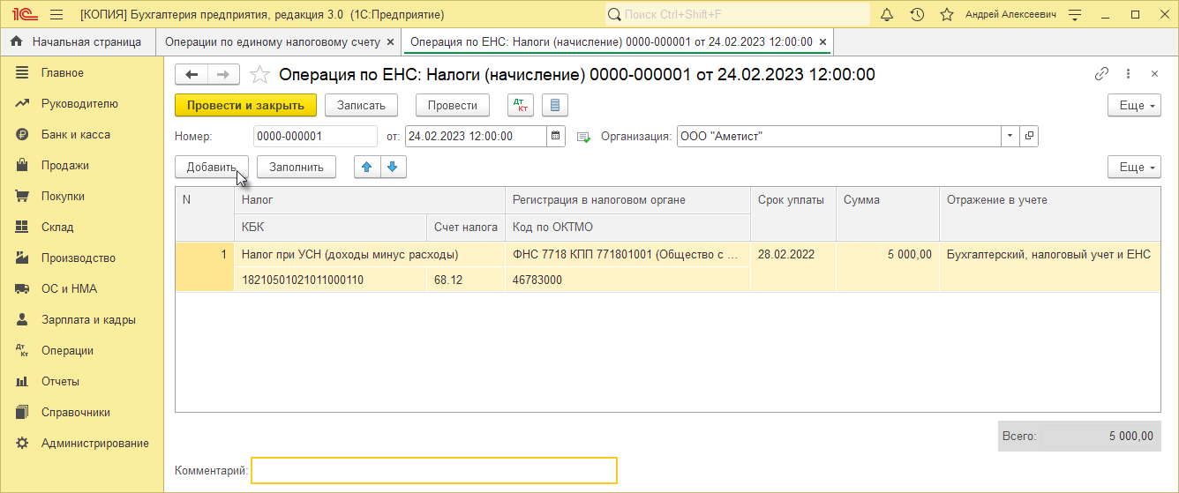
Task: Expand table Еще dropdown menu
Action: [1134, 167]
